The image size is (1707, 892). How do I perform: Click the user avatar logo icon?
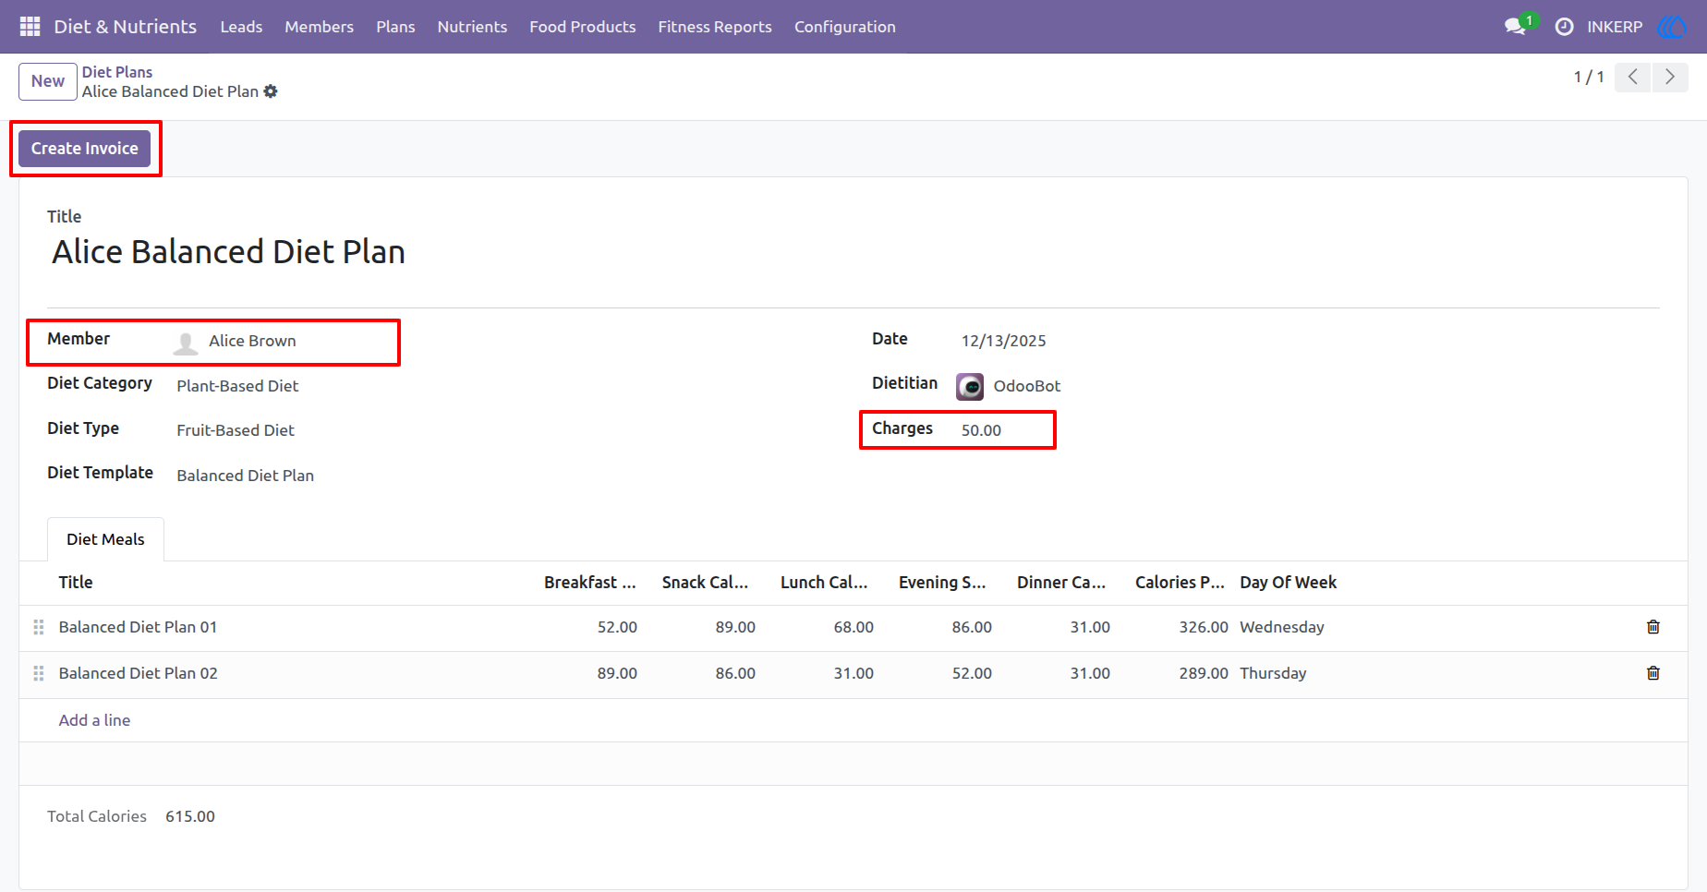(1673, 27)
